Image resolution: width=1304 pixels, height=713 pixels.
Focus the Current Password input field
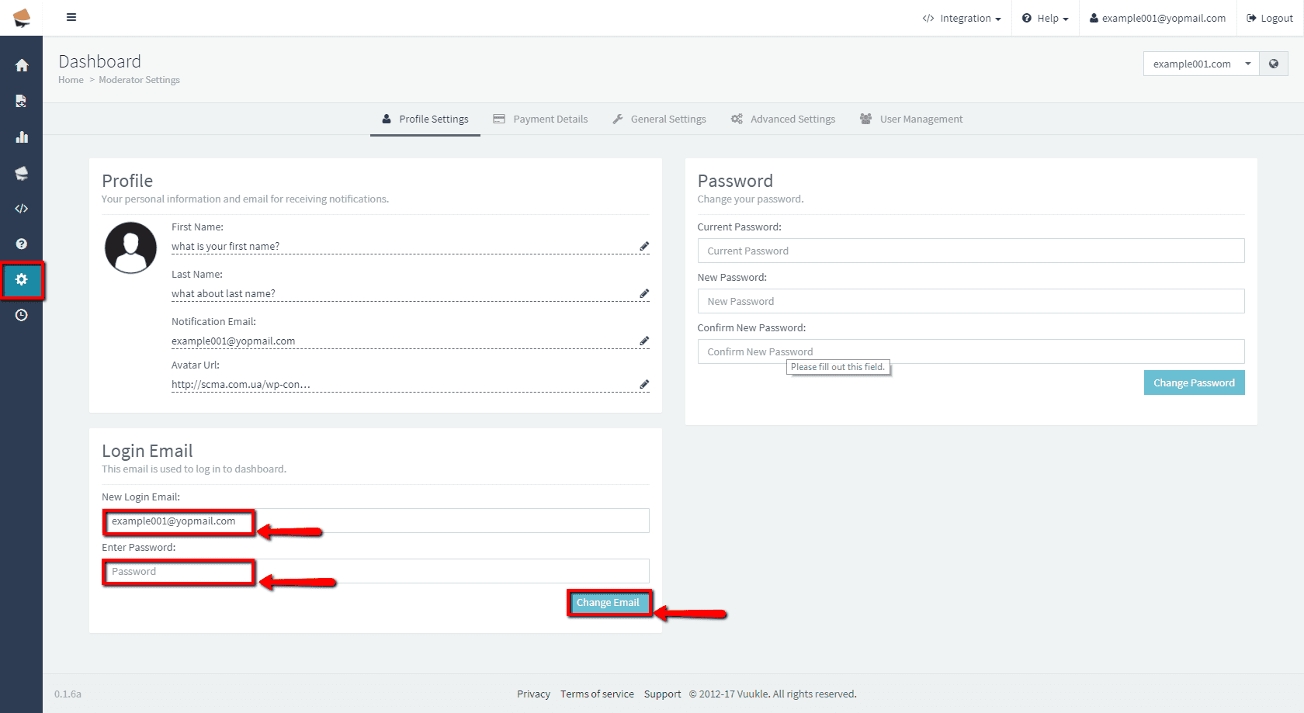[x=970, y=251]
